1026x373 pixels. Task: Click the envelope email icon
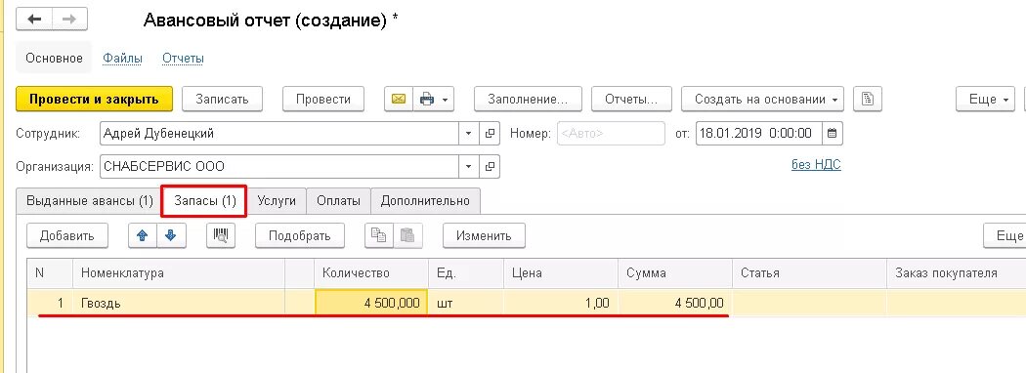pyautogui.click(x=399, y=100)
